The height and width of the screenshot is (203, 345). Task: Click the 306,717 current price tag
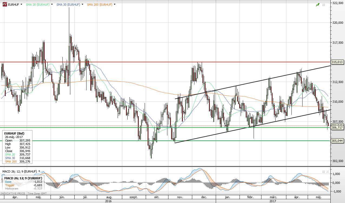point(337,127)
